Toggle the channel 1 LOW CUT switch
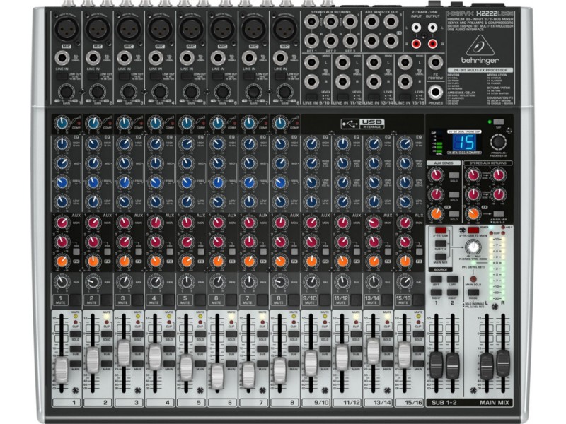The width and height of the screenshot is (566, 424). click(x=62, y=76)
